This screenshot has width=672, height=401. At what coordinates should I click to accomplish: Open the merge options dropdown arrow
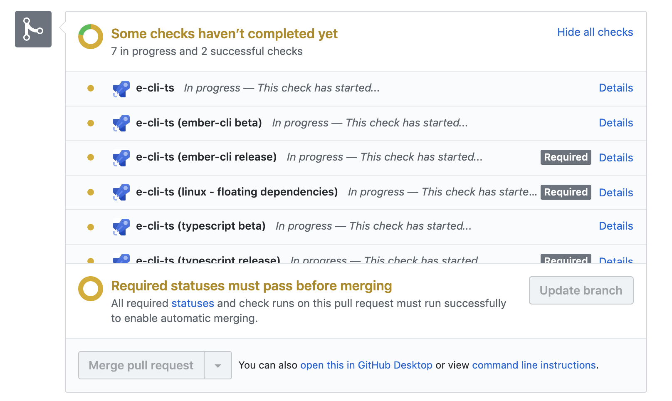click(x=218, y=365)
